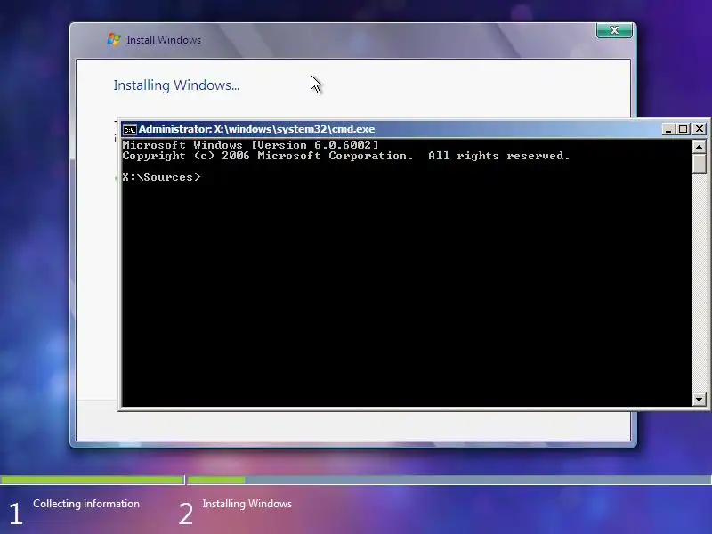Minimize the Administrator cmd.exe window

tap(668, 129)
